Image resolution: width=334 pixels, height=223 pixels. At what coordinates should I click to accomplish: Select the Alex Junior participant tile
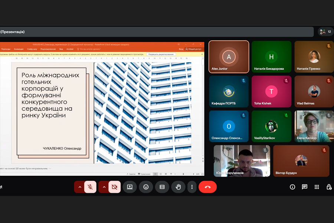(x=229, y=57)
